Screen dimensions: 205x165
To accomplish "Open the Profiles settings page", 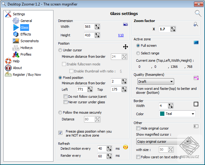I will 26,54.
